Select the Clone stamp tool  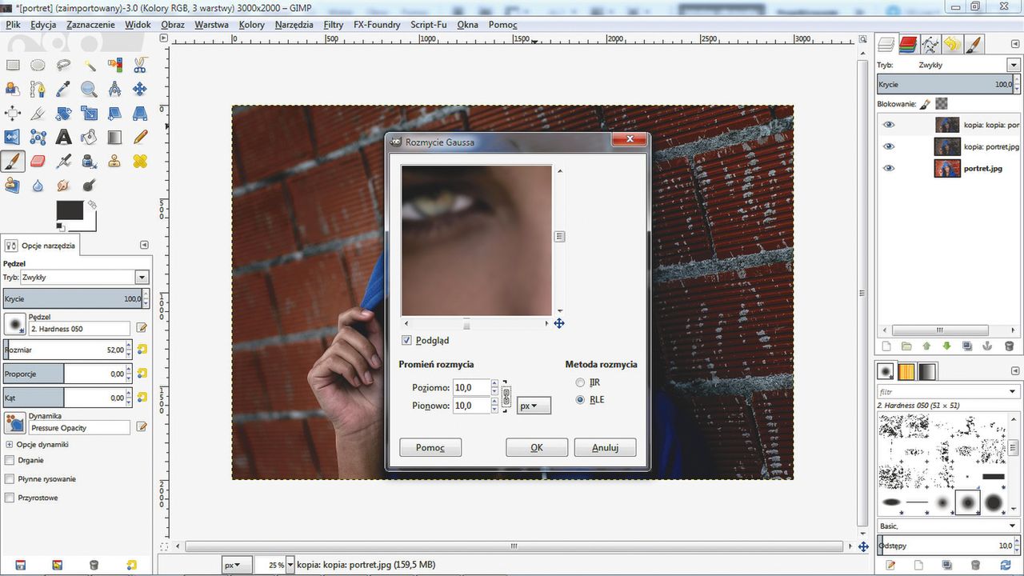point(114,162)
